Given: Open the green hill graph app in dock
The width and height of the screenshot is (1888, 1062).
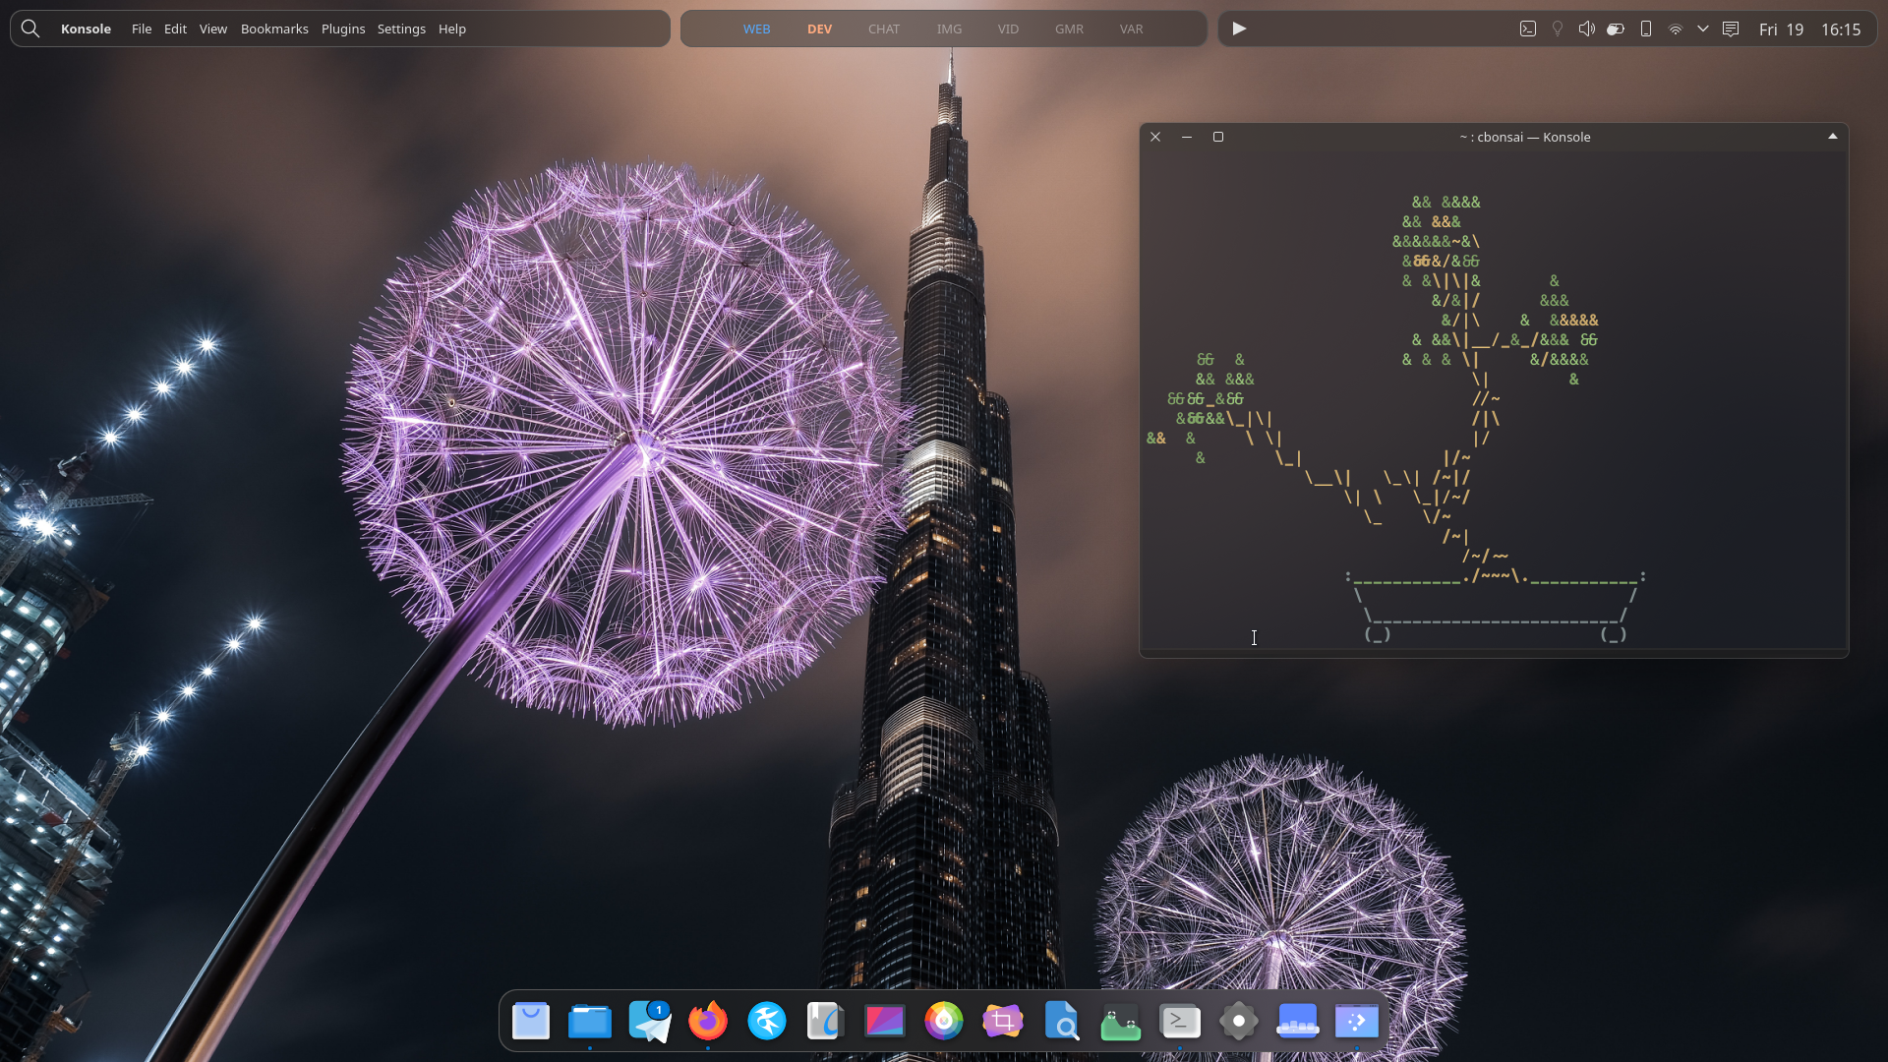Looking at the screenshot, I should [1121, 1021].
